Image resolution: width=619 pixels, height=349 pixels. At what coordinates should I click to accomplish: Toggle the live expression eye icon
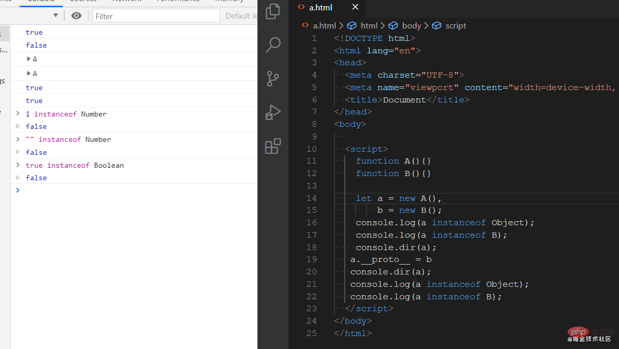[x=76, y=16]
